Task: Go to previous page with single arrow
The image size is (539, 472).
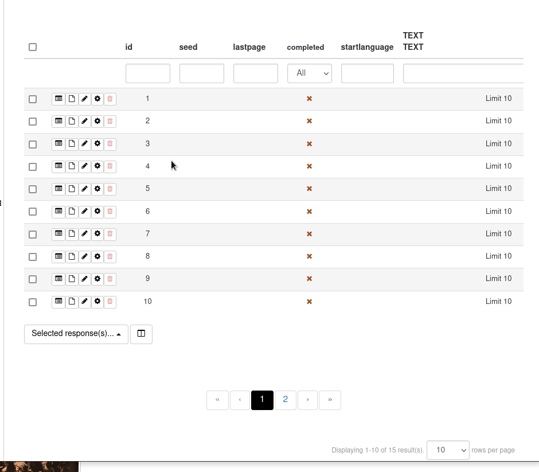Action: click(x=240, y=400)
